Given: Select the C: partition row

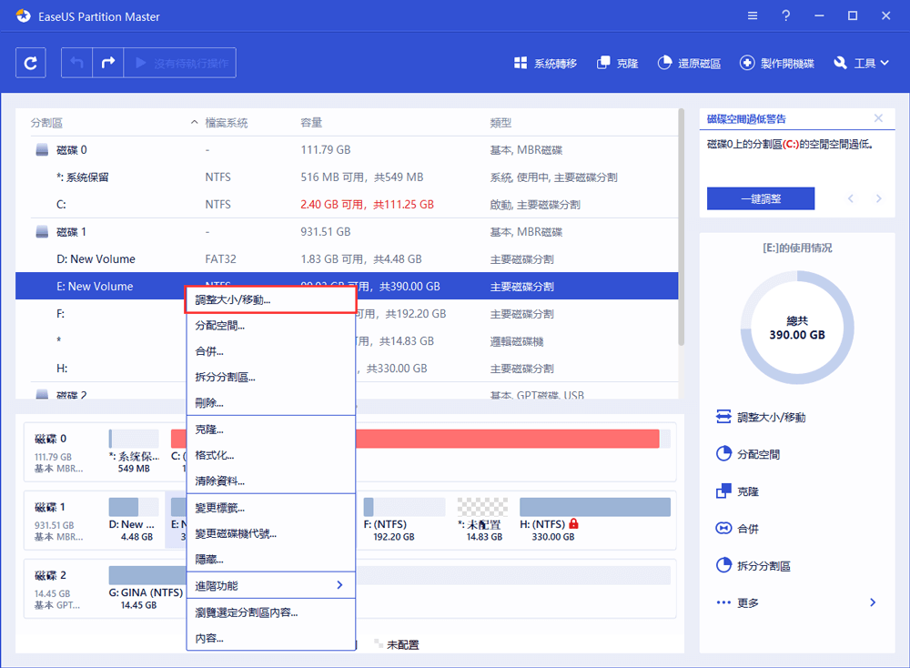Looking at the screenshot, I should coord(347,204).
